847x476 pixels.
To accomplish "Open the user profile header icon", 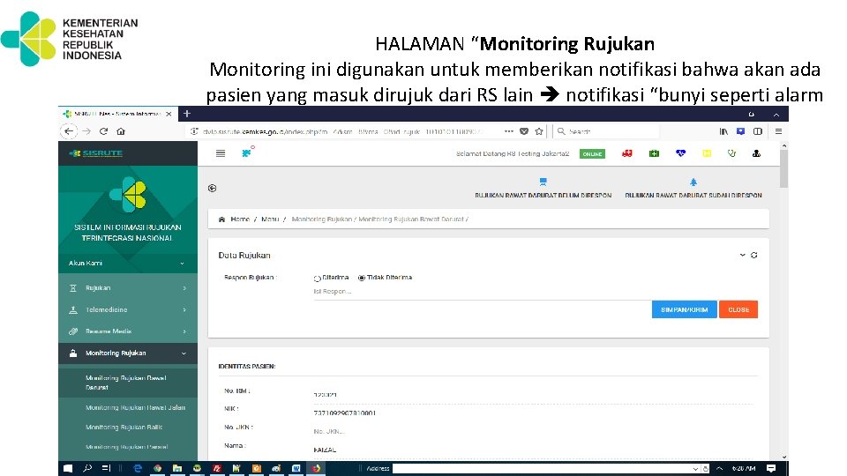I will (x=756, y=153).
